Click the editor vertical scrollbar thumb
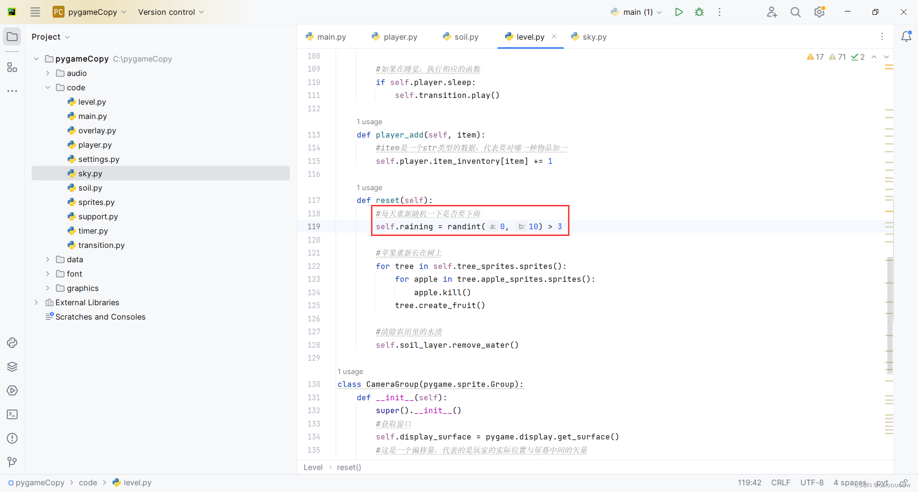Image resolution: width=918 pixels, height=492 pixels. tap(890, 315)
